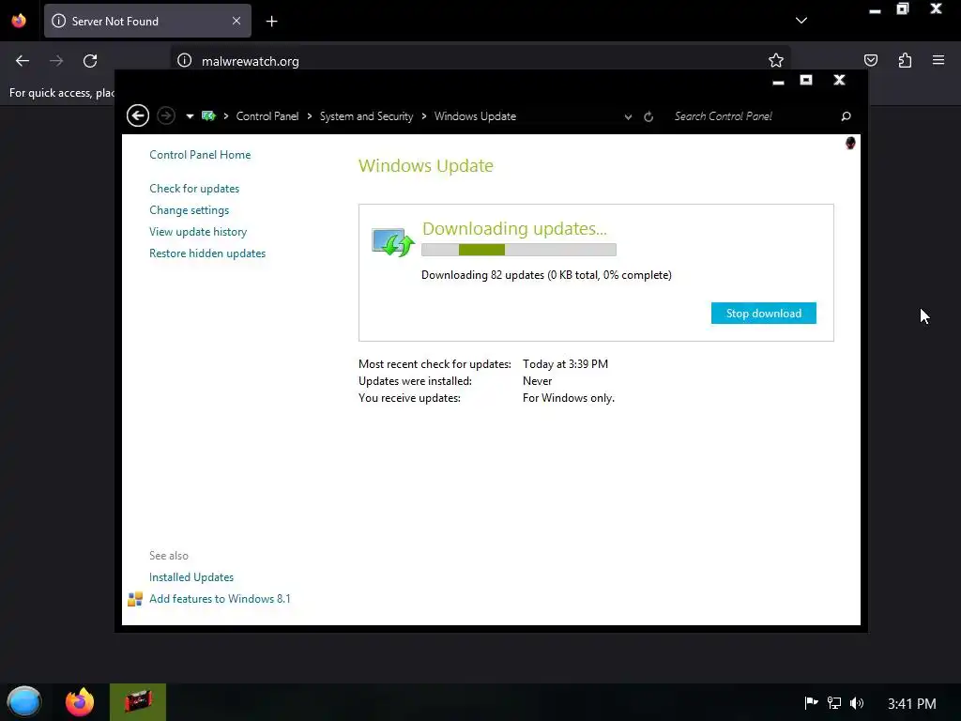Click the Firefox logo in title bar
This screenshot has width=961, height=721.
click(x=19, y=21)
